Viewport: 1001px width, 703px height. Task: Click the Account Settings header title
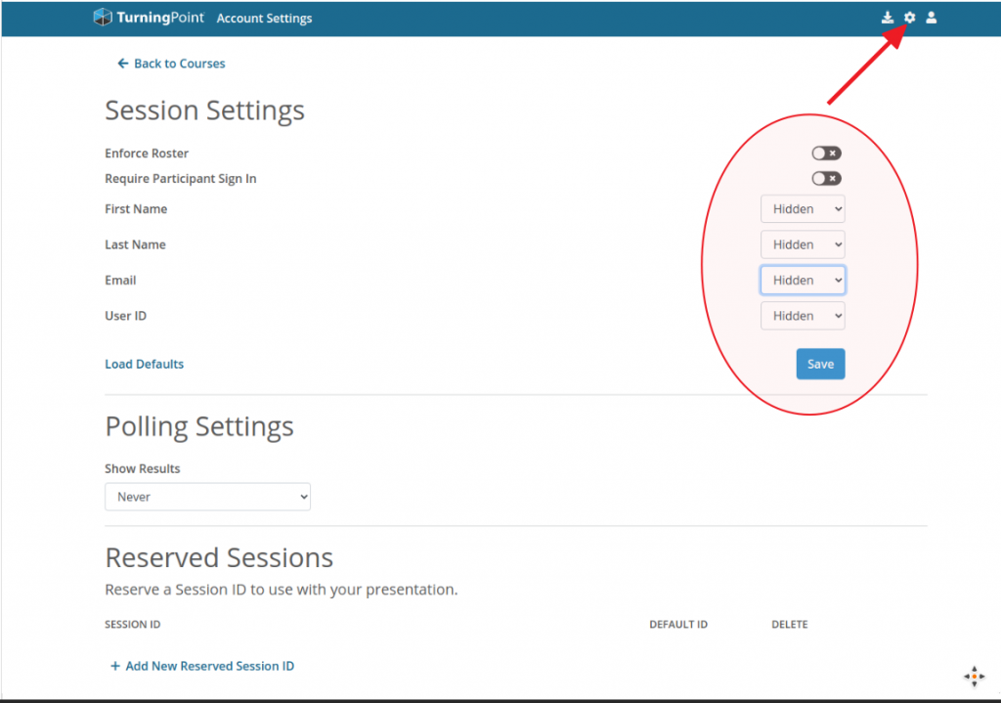point(264,19)
